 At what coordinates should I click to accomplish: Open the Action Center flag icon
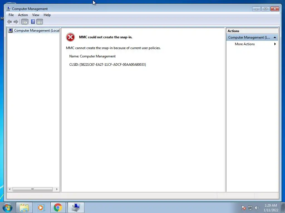[243, 208]
